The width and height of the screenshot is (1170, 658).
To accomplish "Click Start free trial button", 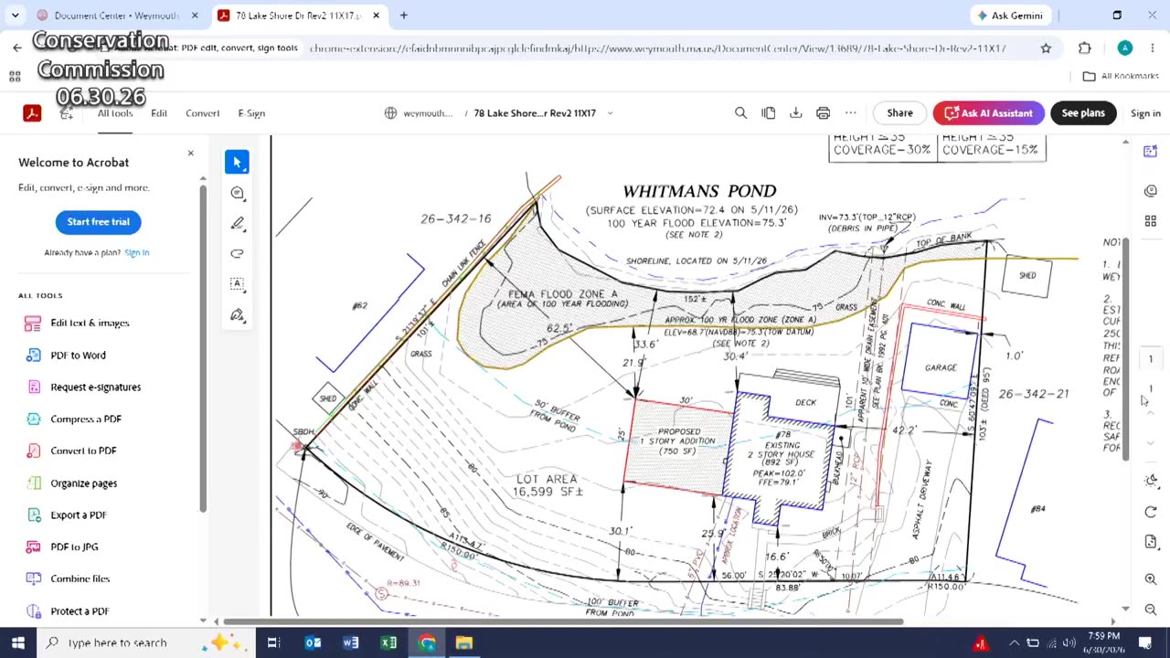I will click(x=98, y=222).
